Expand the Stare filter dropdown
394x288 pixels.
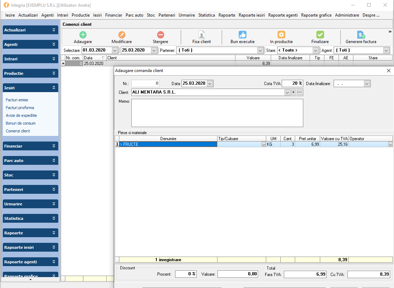[x=315, y=50]
